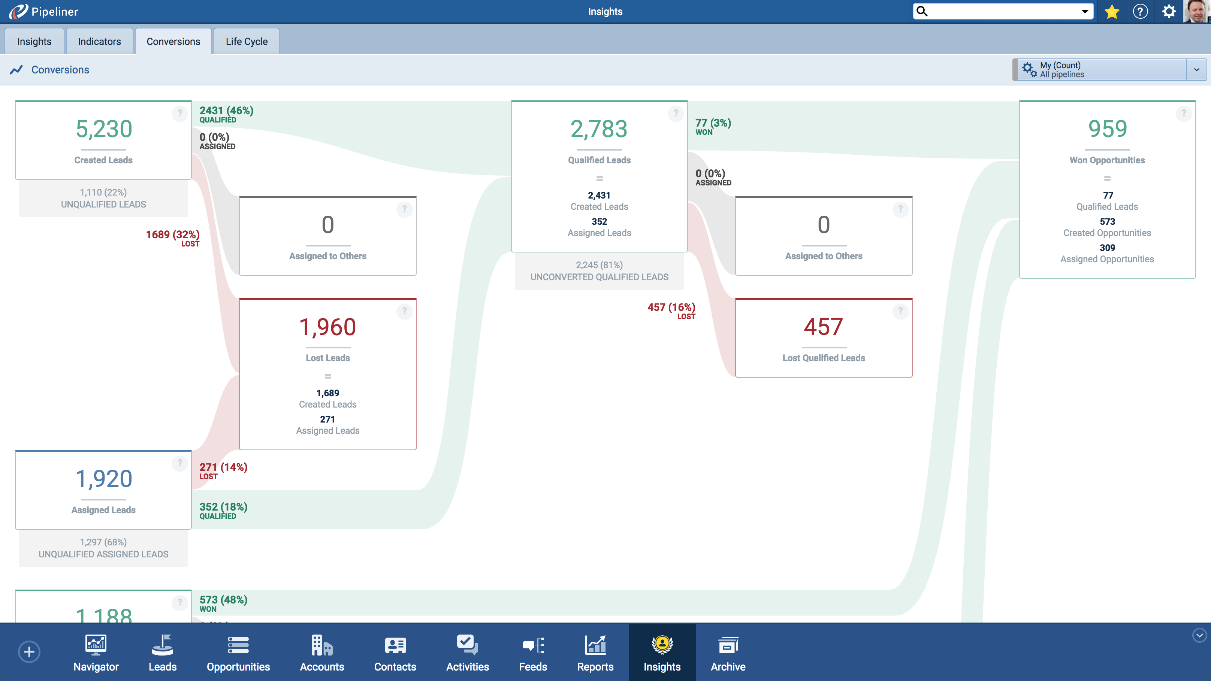Collapse the bottom navigation bar chevron

[x=1199, y=635]
